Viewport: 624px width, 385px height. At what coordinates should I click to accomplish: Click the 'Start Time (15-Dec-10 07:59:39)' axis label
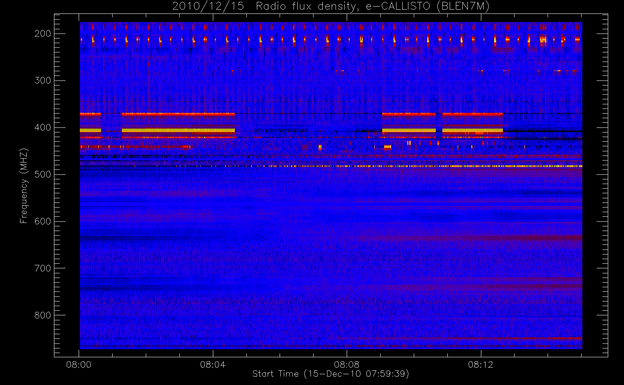coord(331,374)
